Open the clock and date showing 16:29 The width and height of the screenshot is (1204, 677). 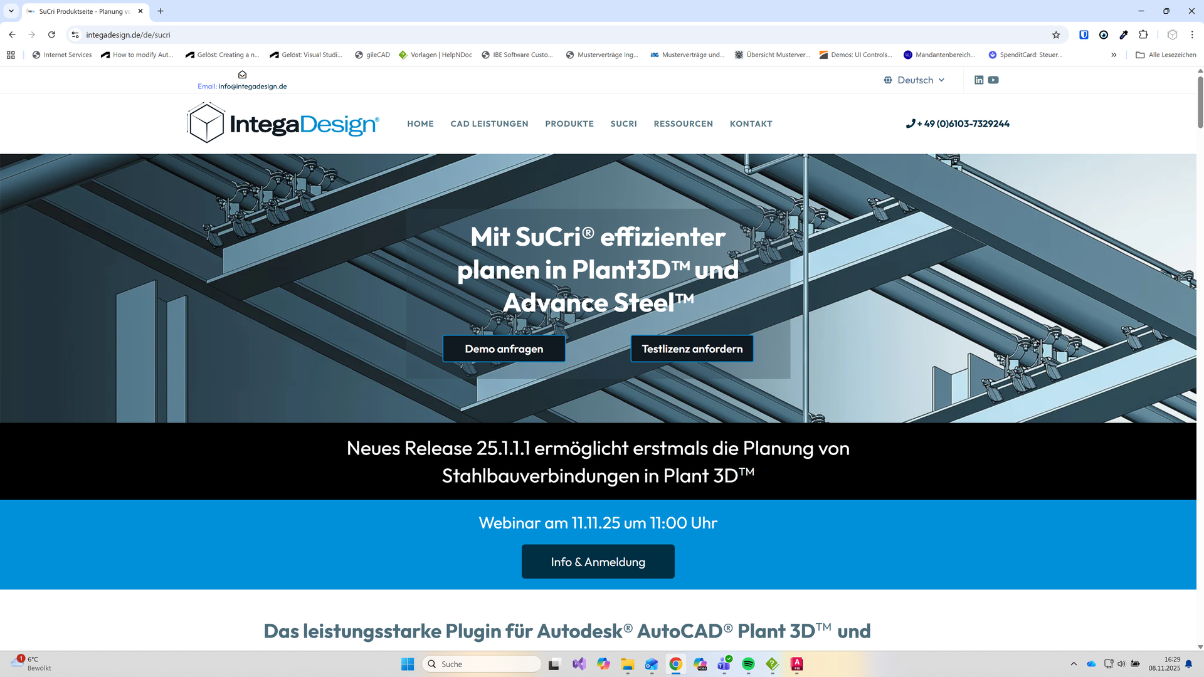[x=1164, y=664]
